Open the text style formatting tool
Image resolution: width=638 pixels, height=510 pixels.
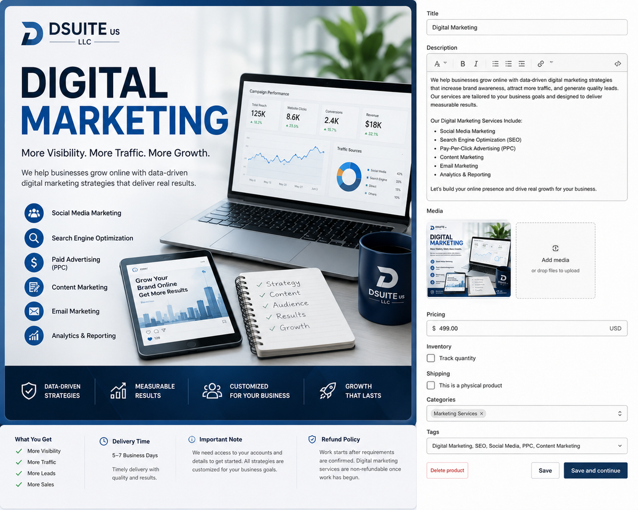438,64
